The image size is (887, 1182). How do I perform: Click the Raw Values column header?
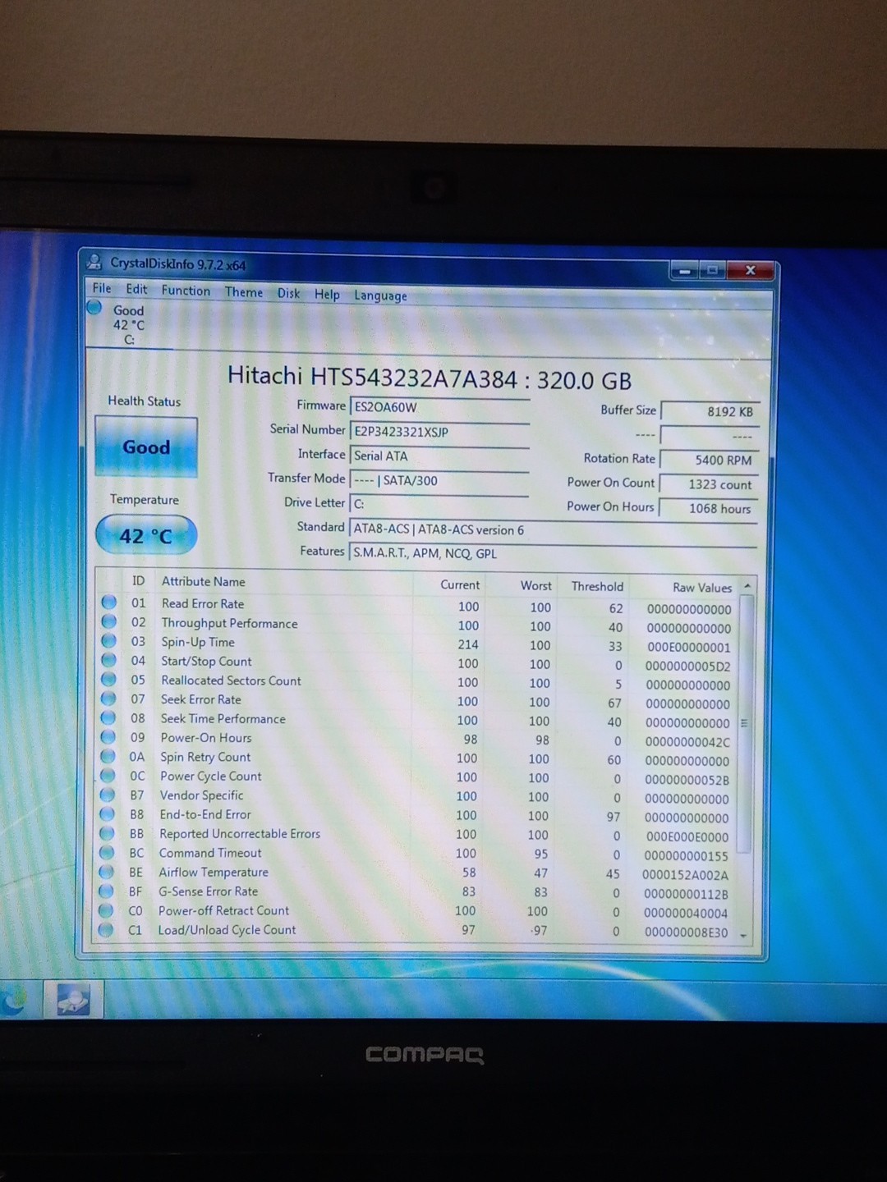pyautogui.click(x=702, y=588)
